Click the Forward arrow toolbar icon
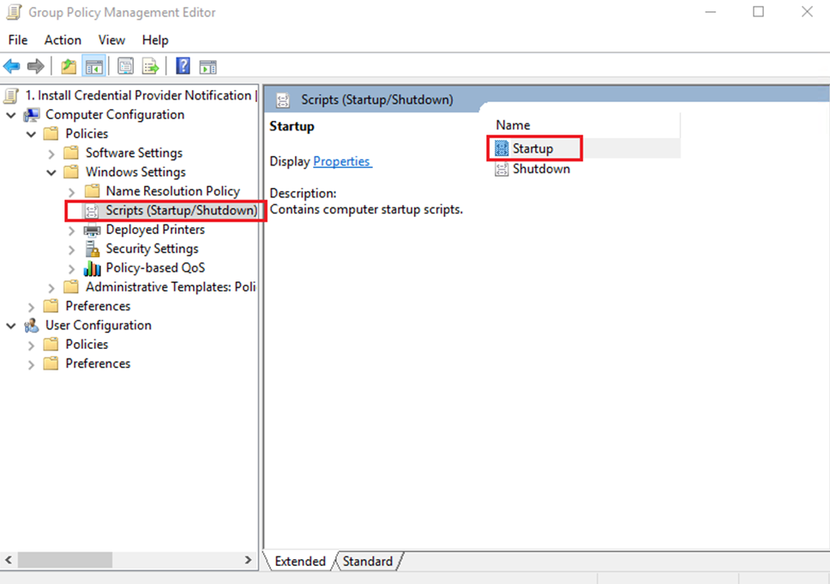The height and width of the screenshot is (584, 830). click(x=35, y=67)
